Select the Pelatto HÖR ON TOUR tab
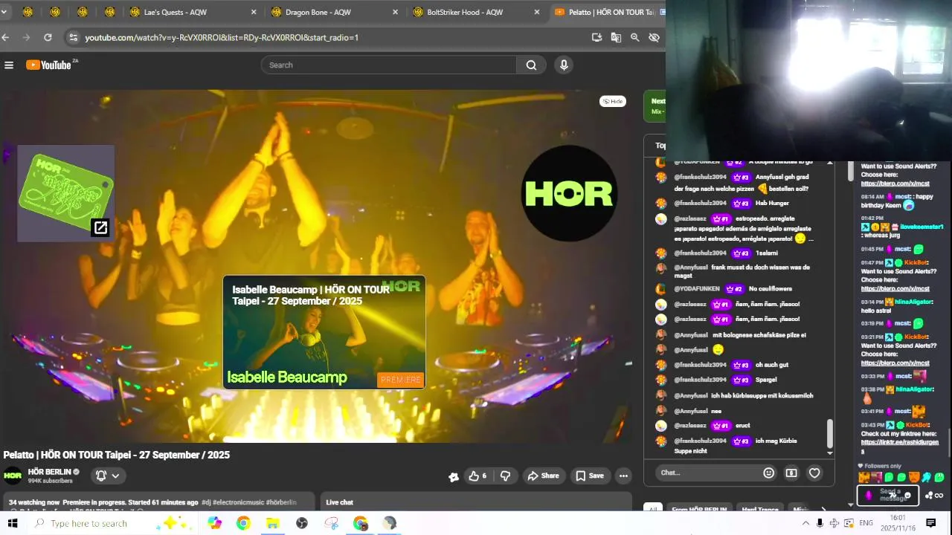Image resolution: width=952 pixels, height=535 pixels. click(607, 12)
